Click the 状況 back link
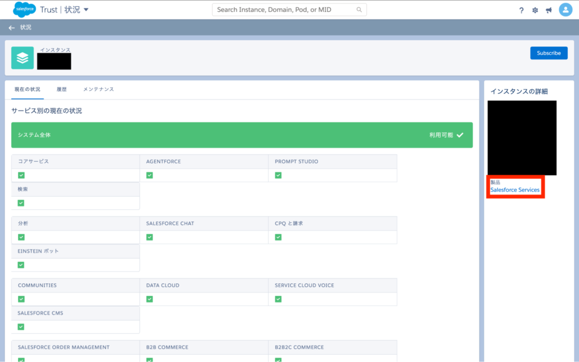The height and width of the screenshot is (362, 579). (25, 27)
